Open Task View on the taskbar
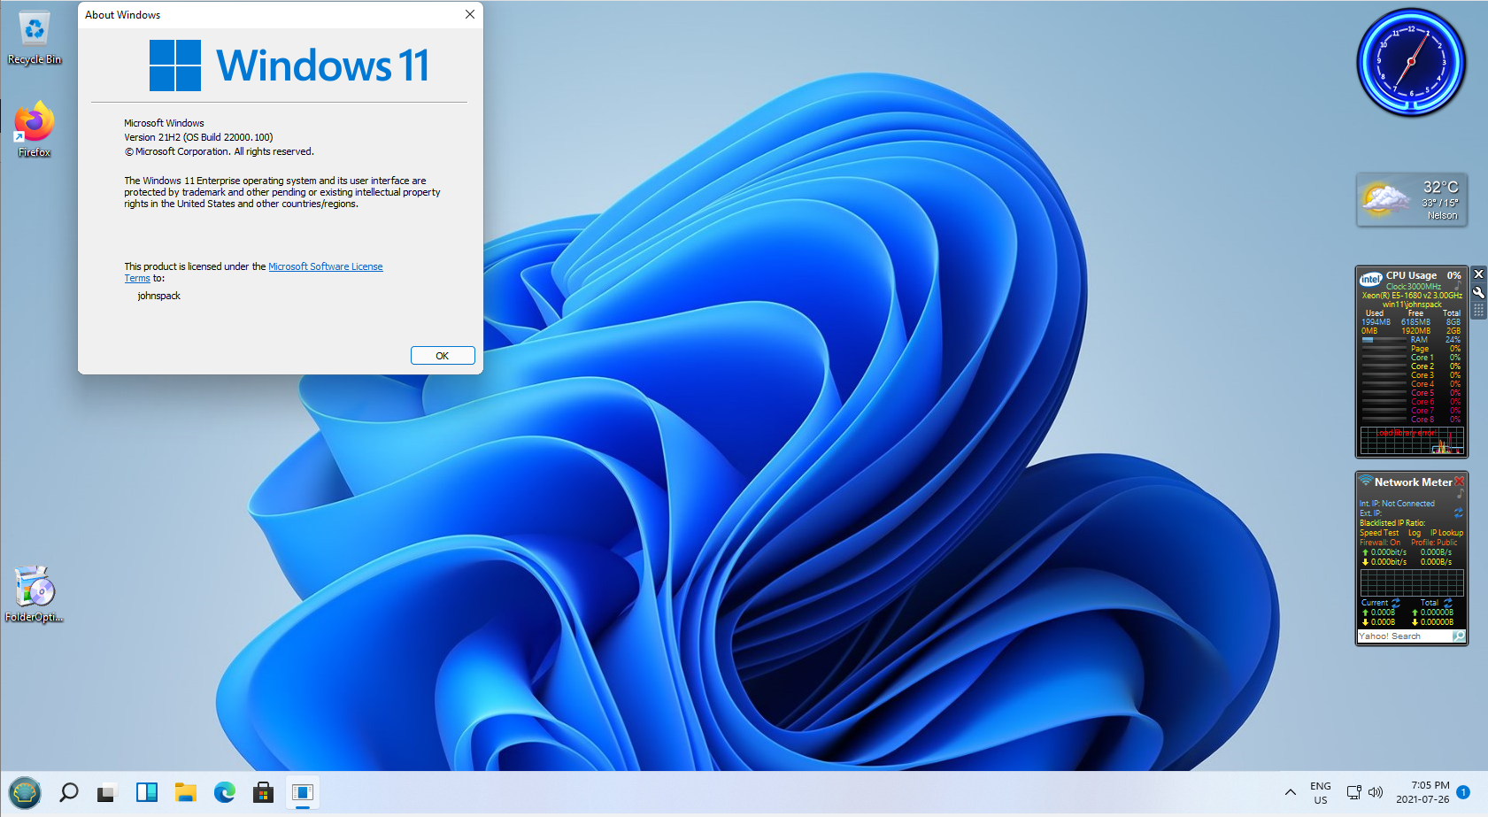1488x817 pixels. click(107, 792)
